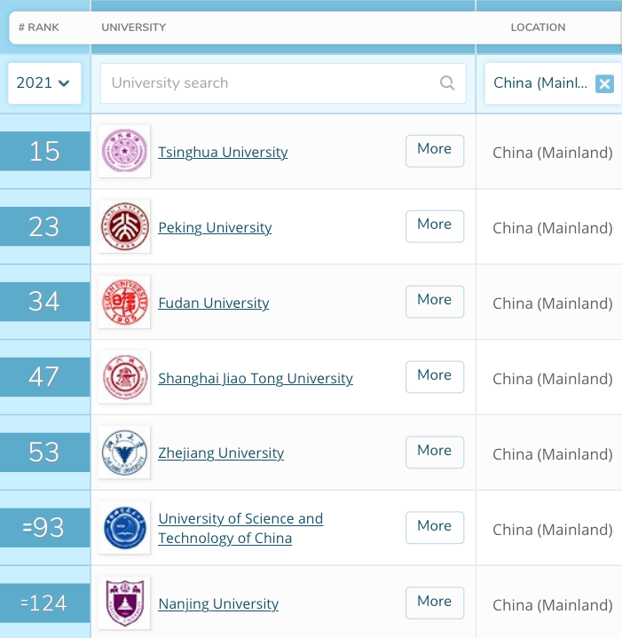The width and height of the screenshot is (622, 638).
Task: Click the UNIVERSITY column header
Action: point(134,28)
